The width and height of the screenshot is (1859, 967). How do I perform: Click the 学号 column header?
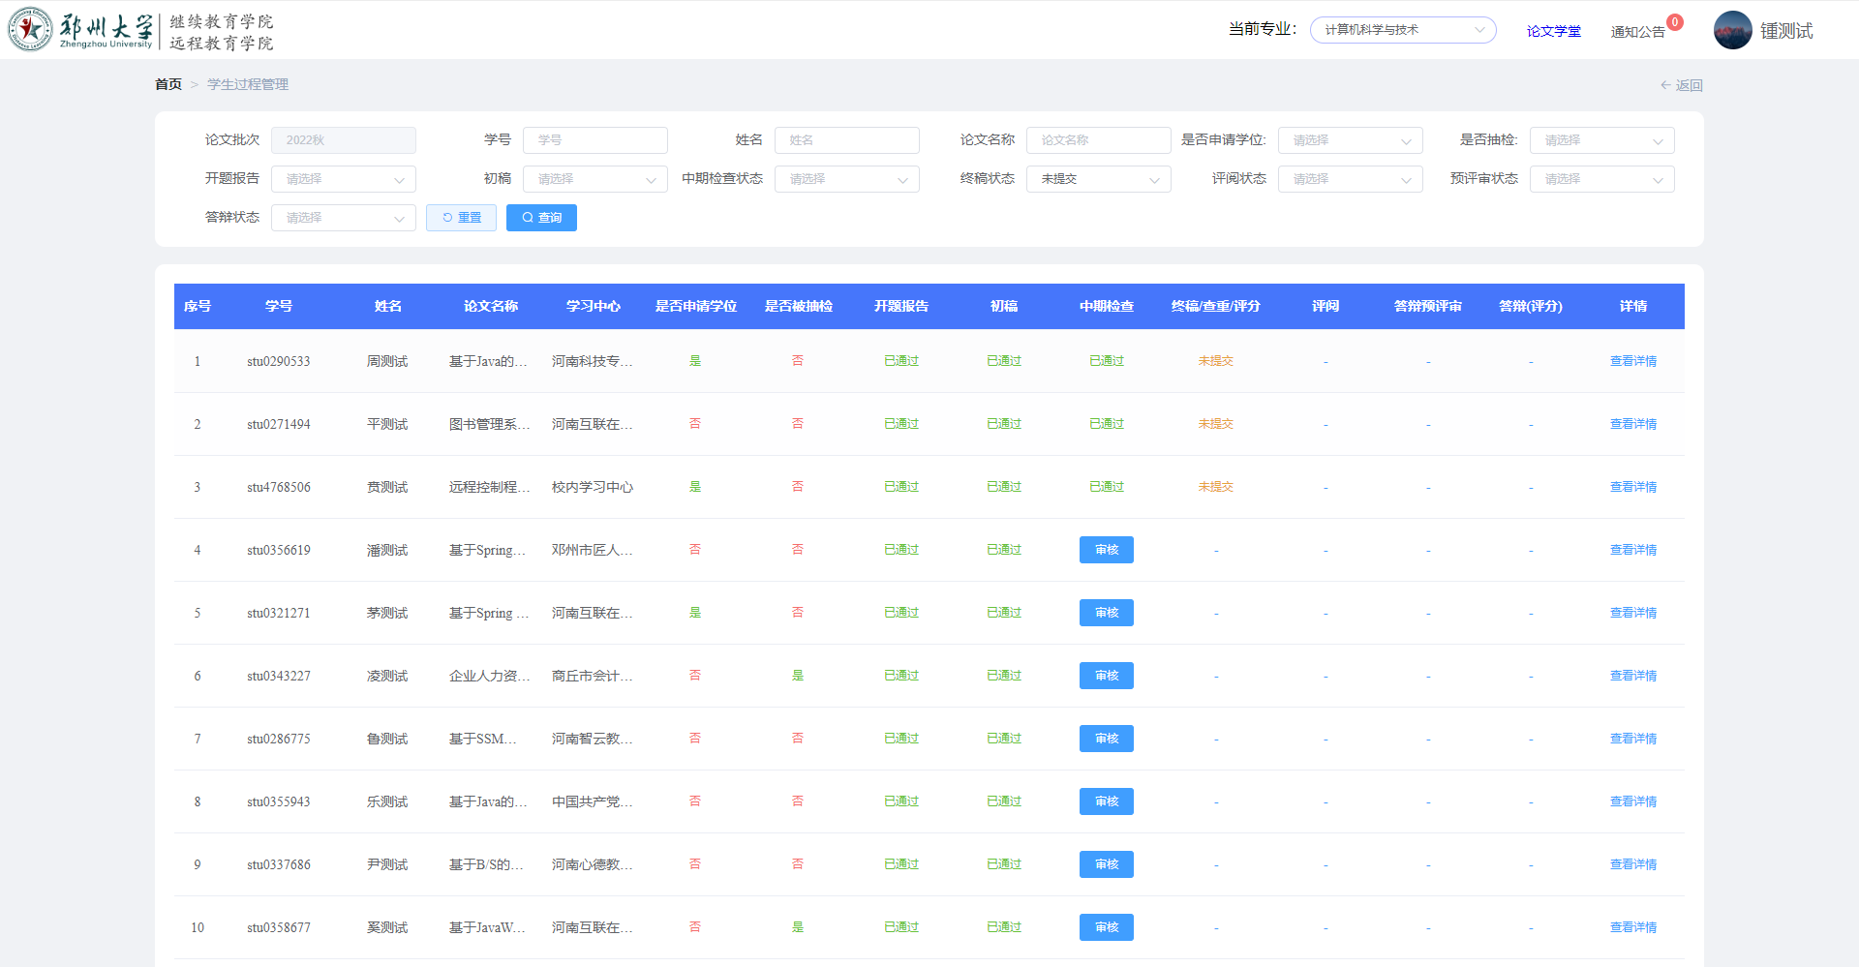279,306
